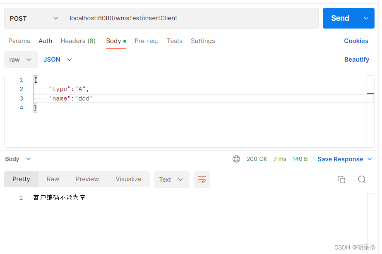The image size is (382, 254).
Task: Beautify the JSON body
Action: [357, 60]
